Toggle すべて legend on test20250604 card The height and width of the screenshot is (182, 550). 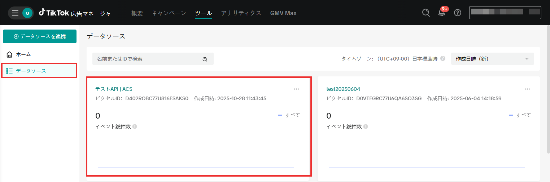[x=520, y=115]
